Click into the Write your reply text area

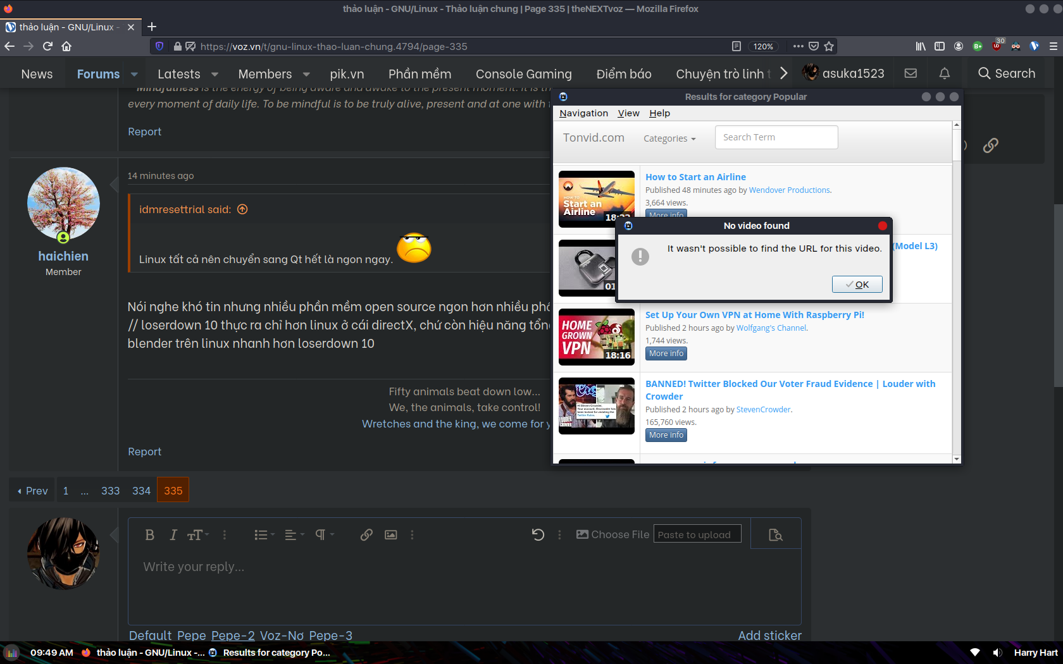pyautogui.click(x=464, y=588)
